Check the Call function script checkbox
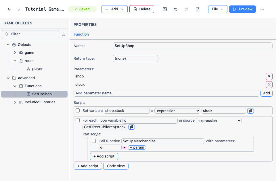This screenshot has width=276, height=181. coord(94,141)
